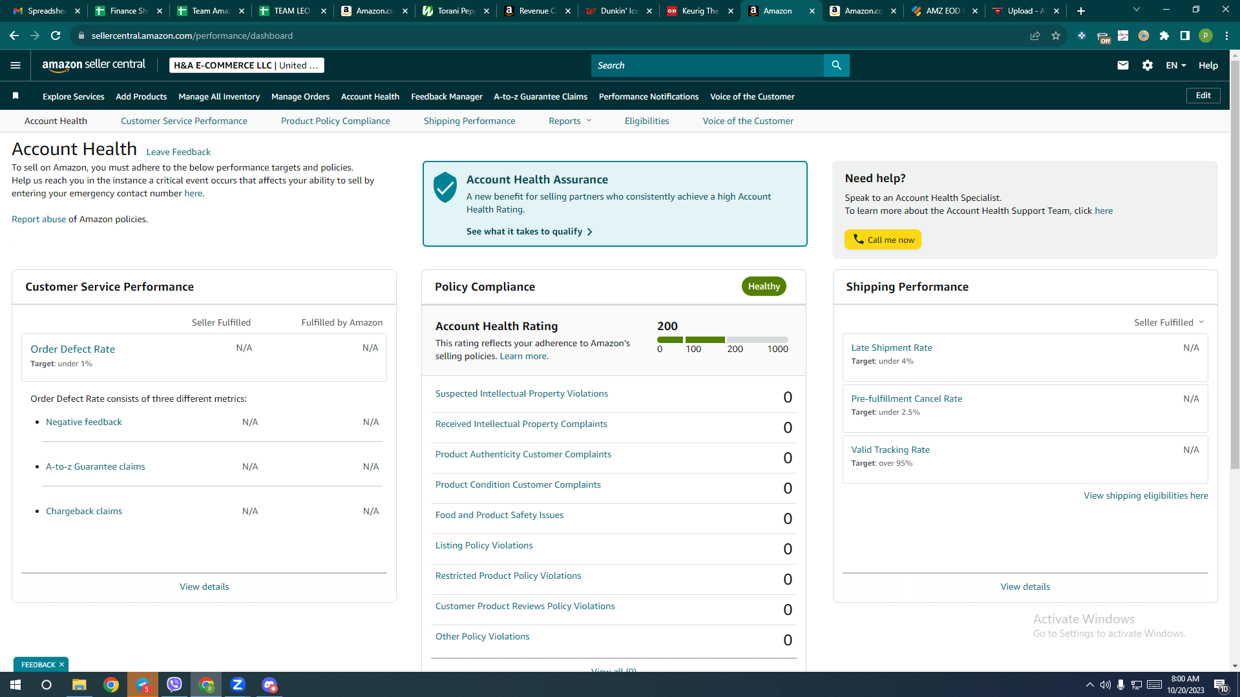
Task: Click the bookmark icon in navigation bar
Action: tap(16, 96)
